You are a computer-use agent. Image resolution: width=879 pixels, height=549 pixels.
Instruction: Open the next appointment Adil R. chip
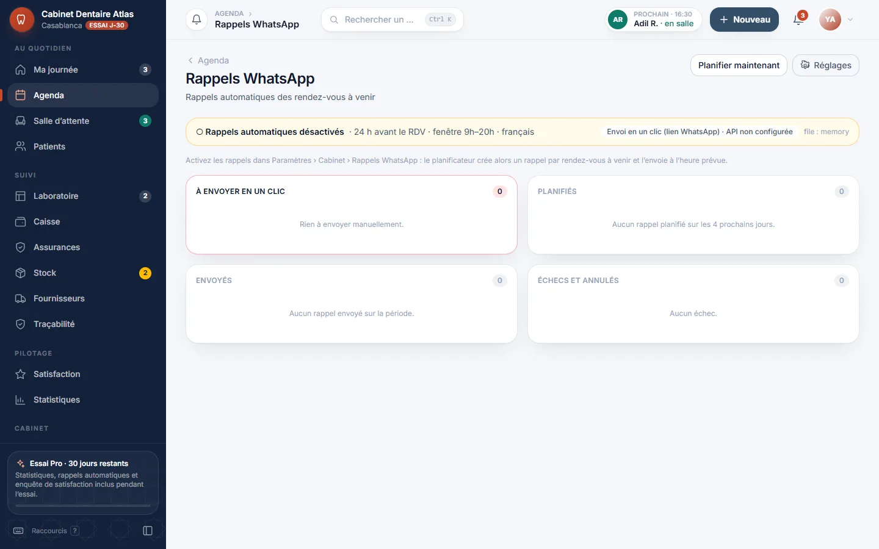[654, 20]
